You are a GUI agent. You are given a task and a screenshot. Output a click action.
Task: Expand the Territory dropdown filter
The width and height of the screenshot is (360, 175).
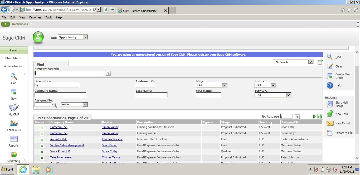pos(288,95)
